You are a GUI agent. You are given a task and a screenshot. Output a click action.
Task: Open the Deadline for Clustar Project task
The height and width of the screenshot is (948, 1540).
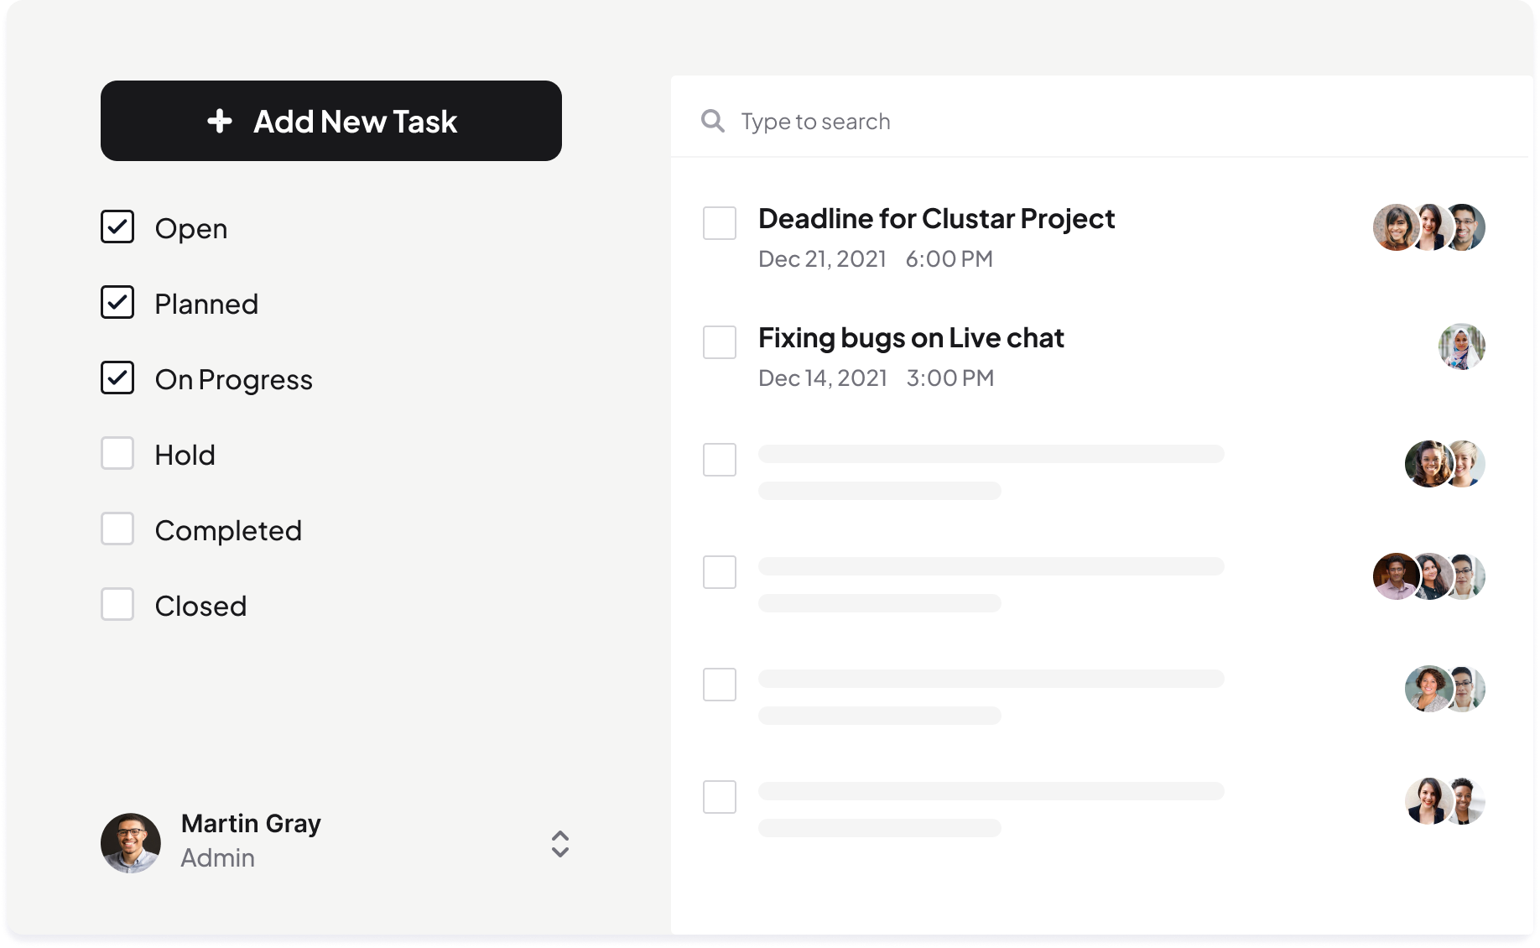coord(936,219)
